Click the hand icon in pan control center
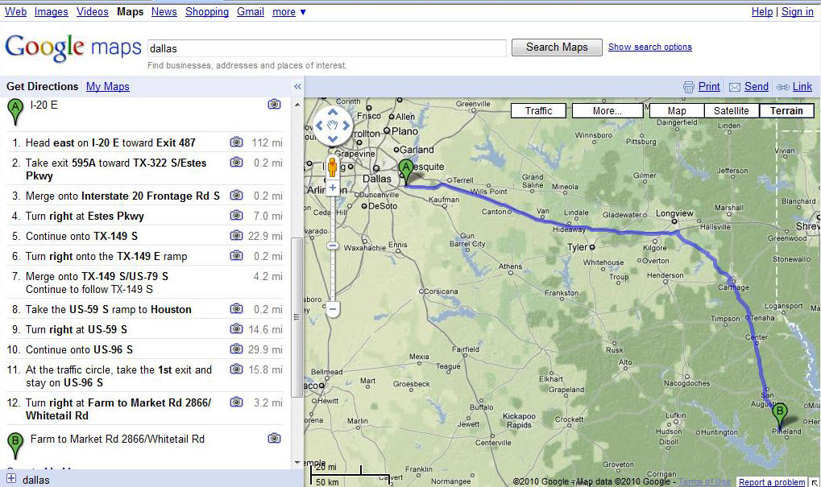 click(x=333, y=126)
